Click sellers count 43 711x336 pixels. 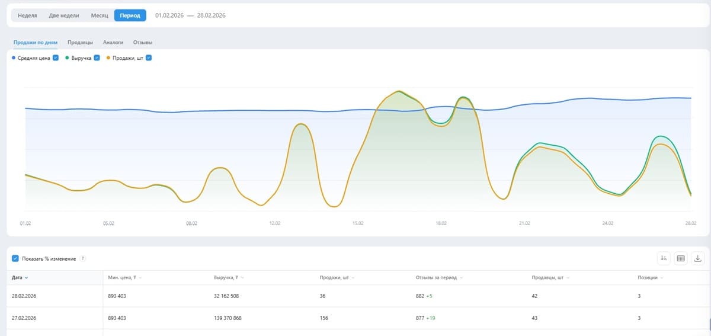pyautogui.click(x=535, y=318)
